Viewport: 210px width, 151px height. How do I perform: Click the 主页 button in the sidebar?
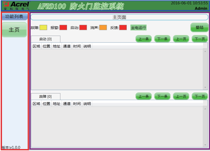14,30
